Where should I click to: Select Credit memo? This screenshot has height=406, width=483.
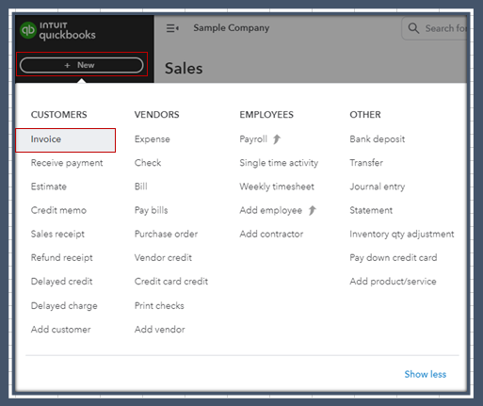58,210
